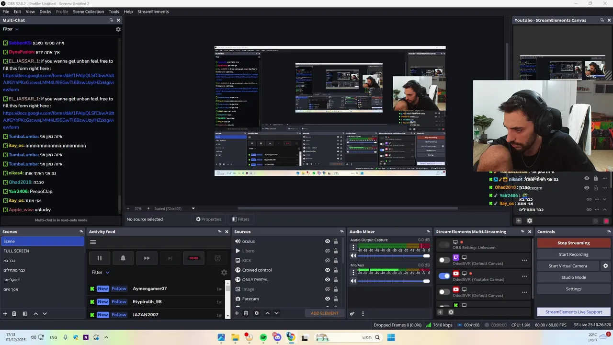
Task: Hide the oculus source
Action: click(328, 241)
